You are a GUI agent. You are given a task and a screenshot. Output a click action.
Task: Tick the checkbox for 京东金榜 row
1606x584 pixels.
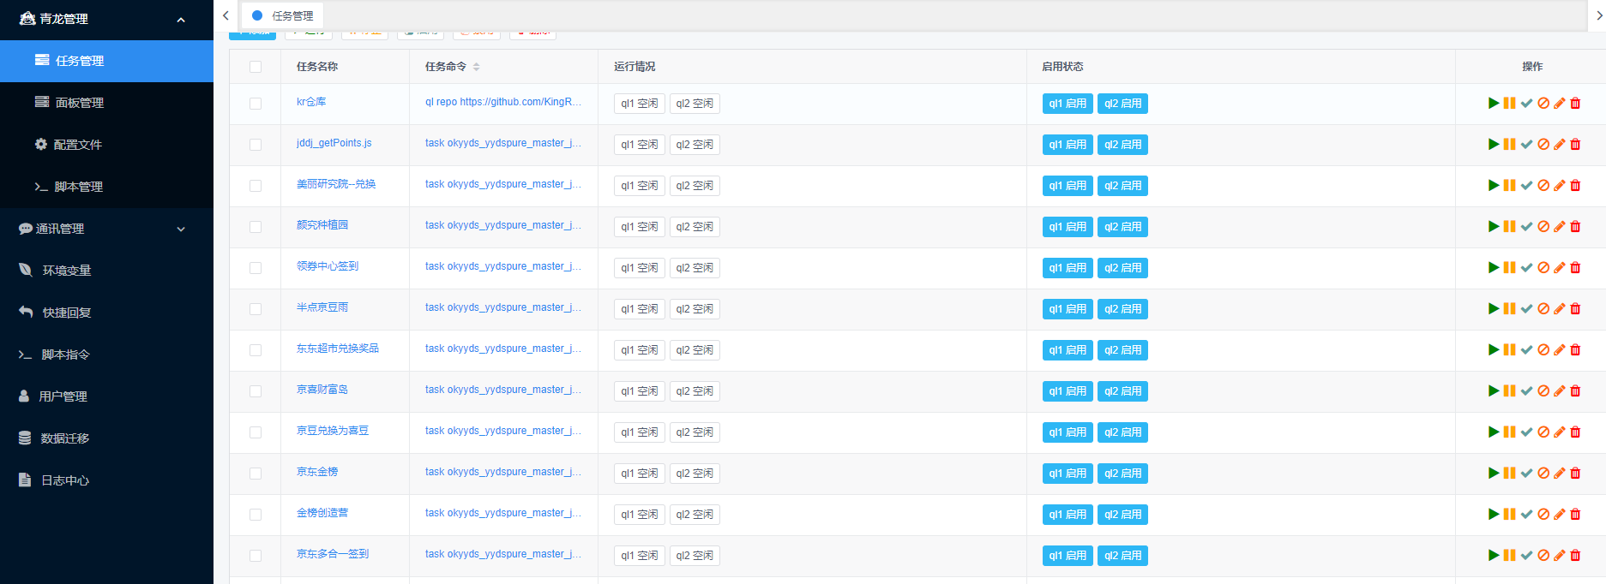pyautogui.click(x=256, y=474)
